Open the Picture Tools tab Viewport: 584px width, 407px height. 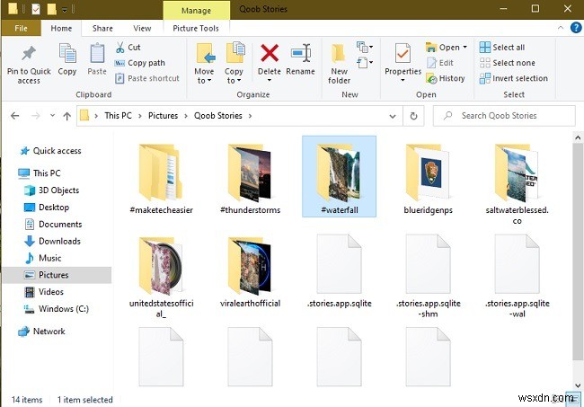196,28
